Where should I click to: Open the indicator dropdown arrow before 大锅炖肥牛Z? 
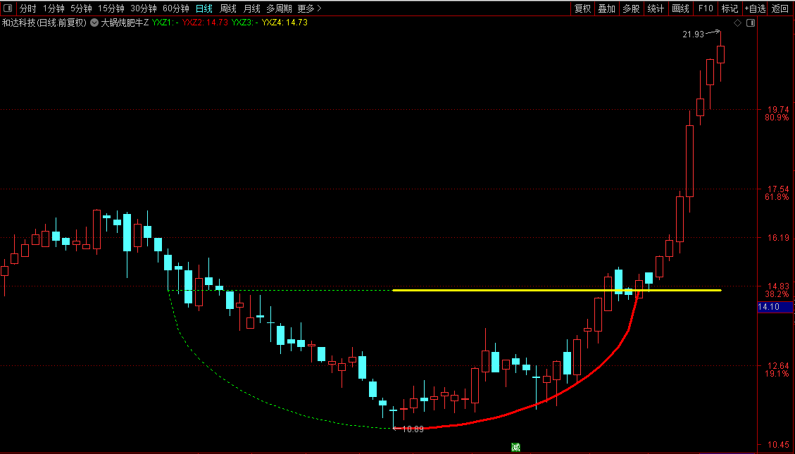[x=94, y=23]
